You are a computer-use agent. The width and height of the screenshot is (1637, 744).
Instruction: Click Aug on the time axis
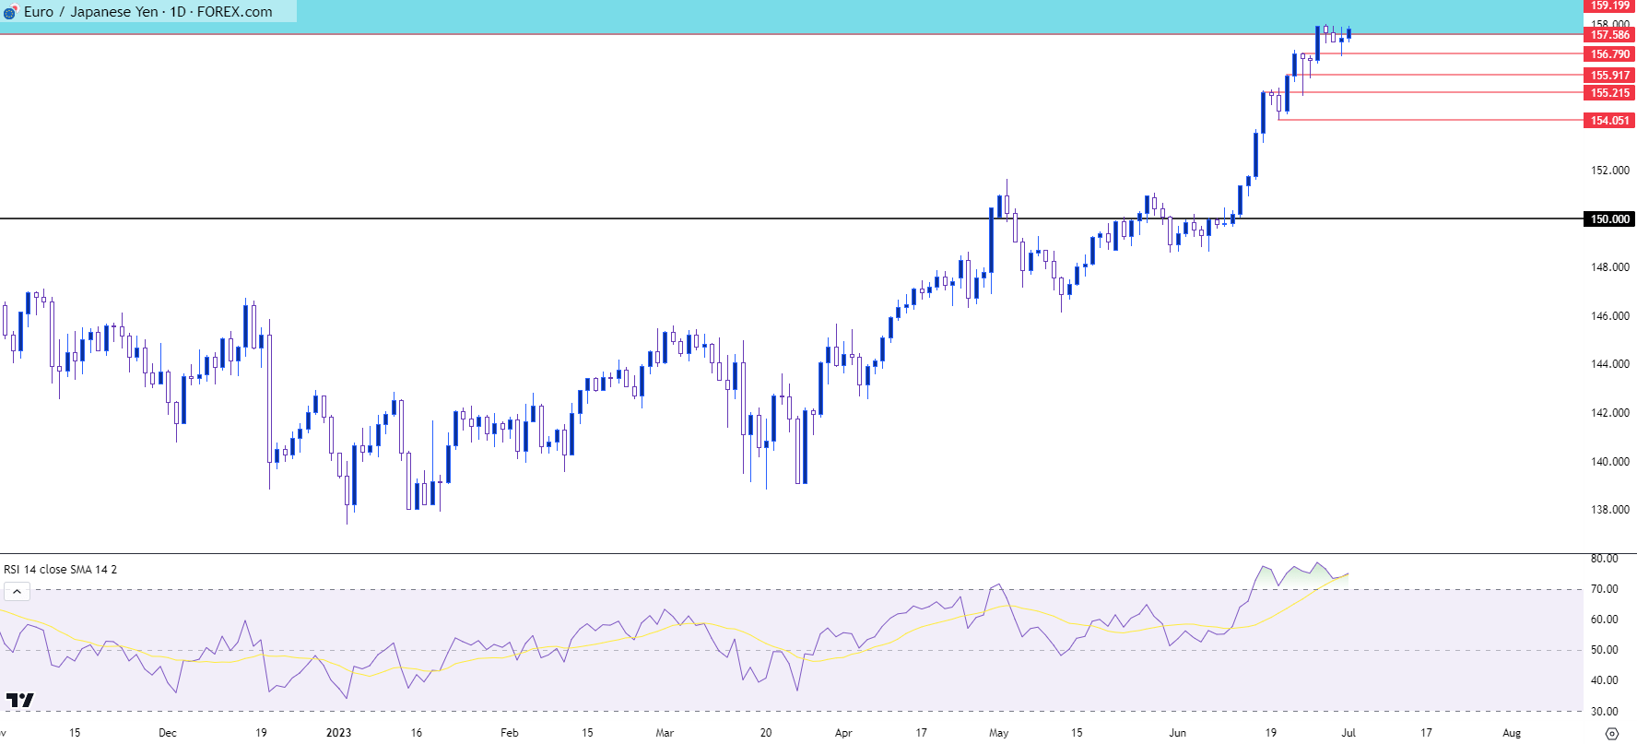point(1512,733)
